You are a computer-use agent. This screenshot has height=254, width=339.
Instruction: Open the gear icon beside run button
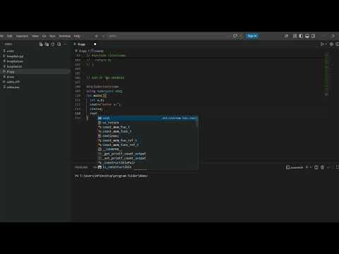pyautogui.click(x=331, y=44)
